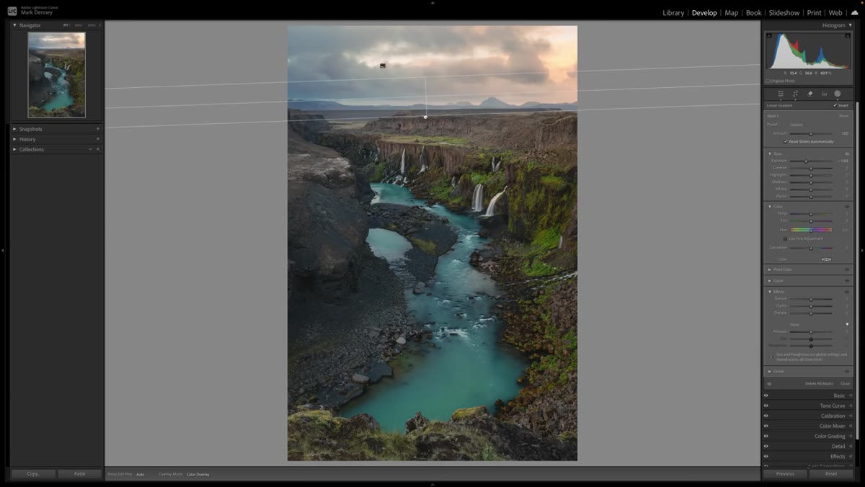
Task: Click the Copy button
Action: tap(33, 474)
